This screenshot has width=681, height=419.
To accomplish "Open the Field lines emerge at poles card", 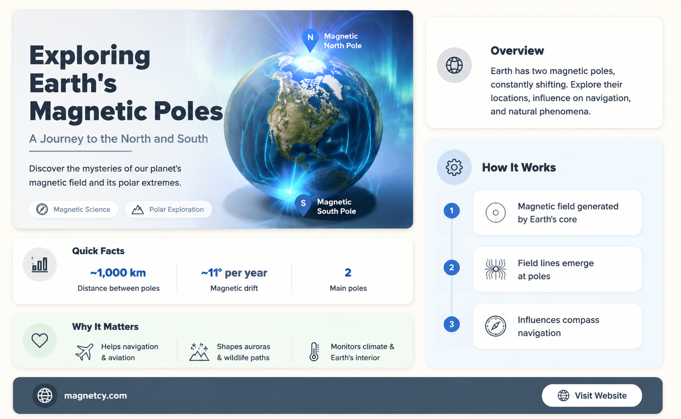I will 557,269.
